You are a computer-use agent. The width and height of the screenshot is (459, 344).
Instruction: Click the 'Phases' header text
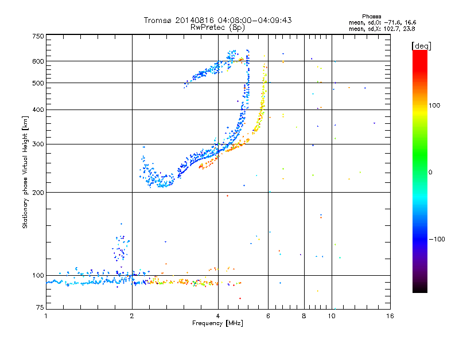tap(371, 17)
